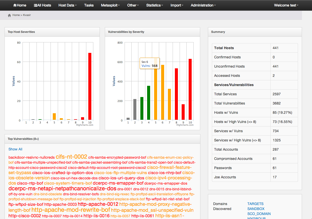
Task: Open the Statistics dropdown menu
Action: tap(154, 5)
